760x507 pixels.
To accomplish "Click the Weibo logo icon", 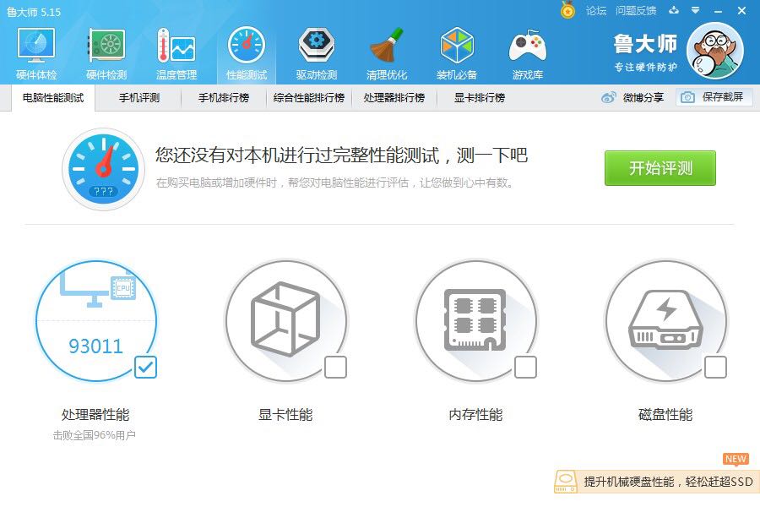I will click(x=608, y=97).
